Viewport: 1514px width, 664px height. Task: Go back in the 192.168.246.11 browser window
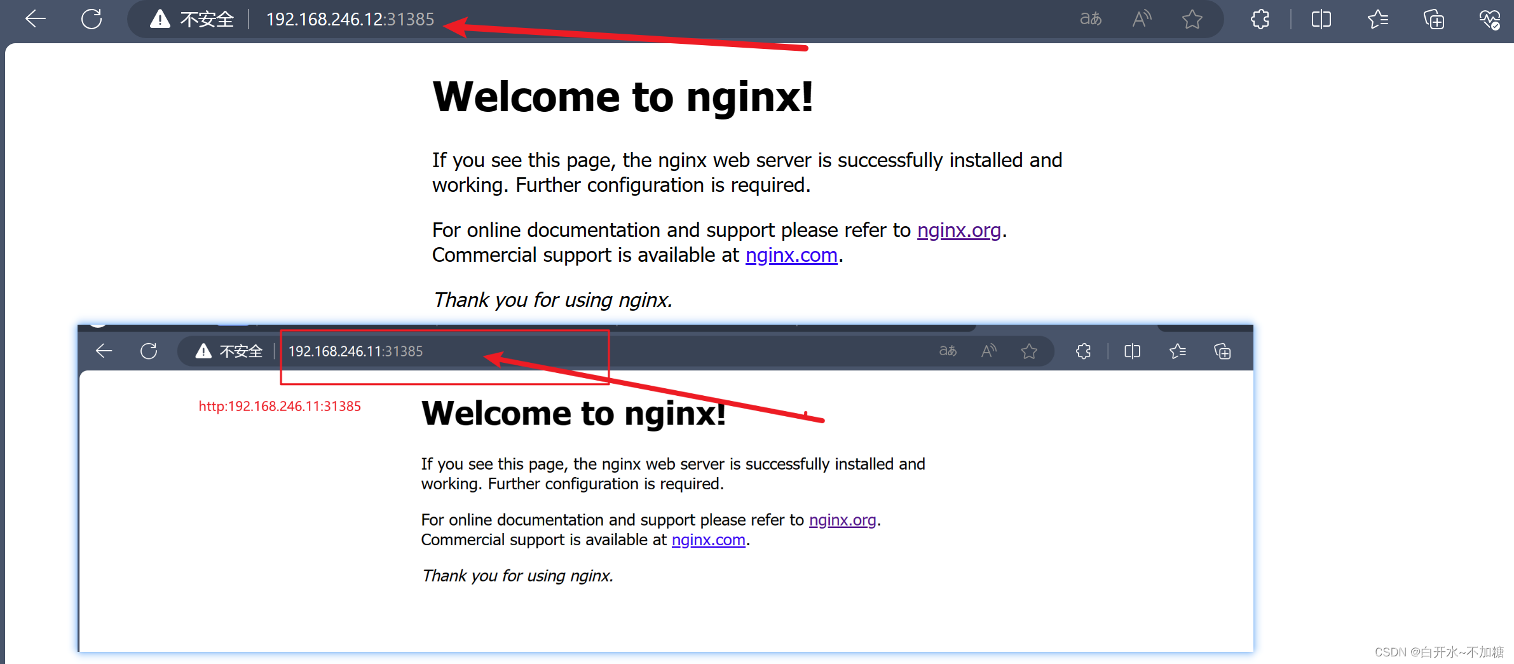[x=104, y=351]
